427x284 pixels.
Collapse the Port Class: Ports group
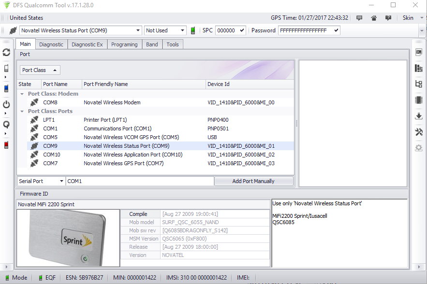(x=22, y=111)
